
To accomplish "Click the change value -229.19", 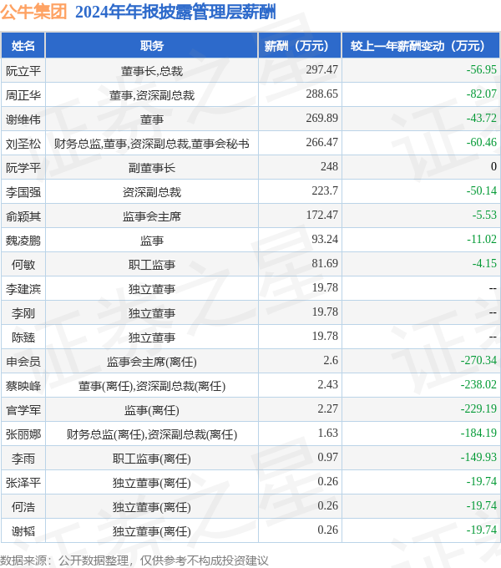I will 478,409.
